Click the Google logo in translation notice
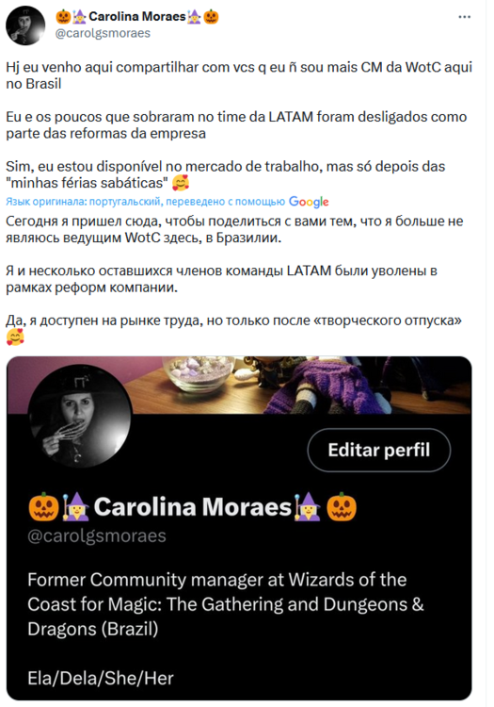Image resolution: width=494 pixels, height=707 pixels. click(309, 202)
